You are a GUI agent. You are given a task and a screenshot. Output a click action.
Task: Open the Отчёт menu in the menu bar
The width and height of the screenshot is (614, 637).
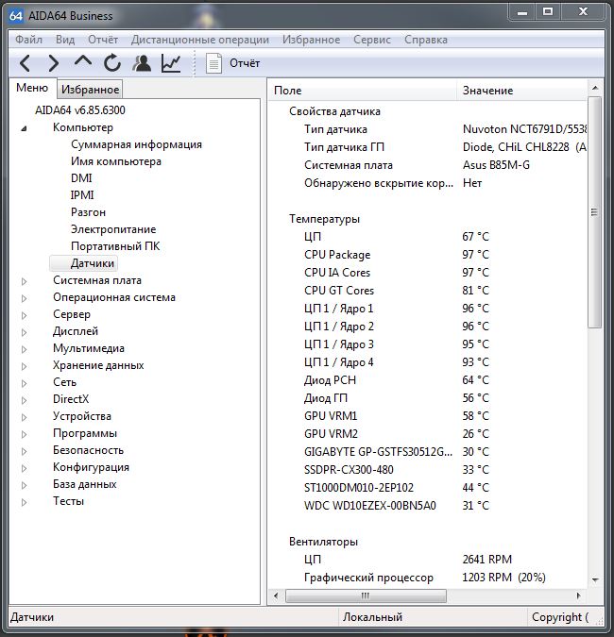[x=103, y=40]
